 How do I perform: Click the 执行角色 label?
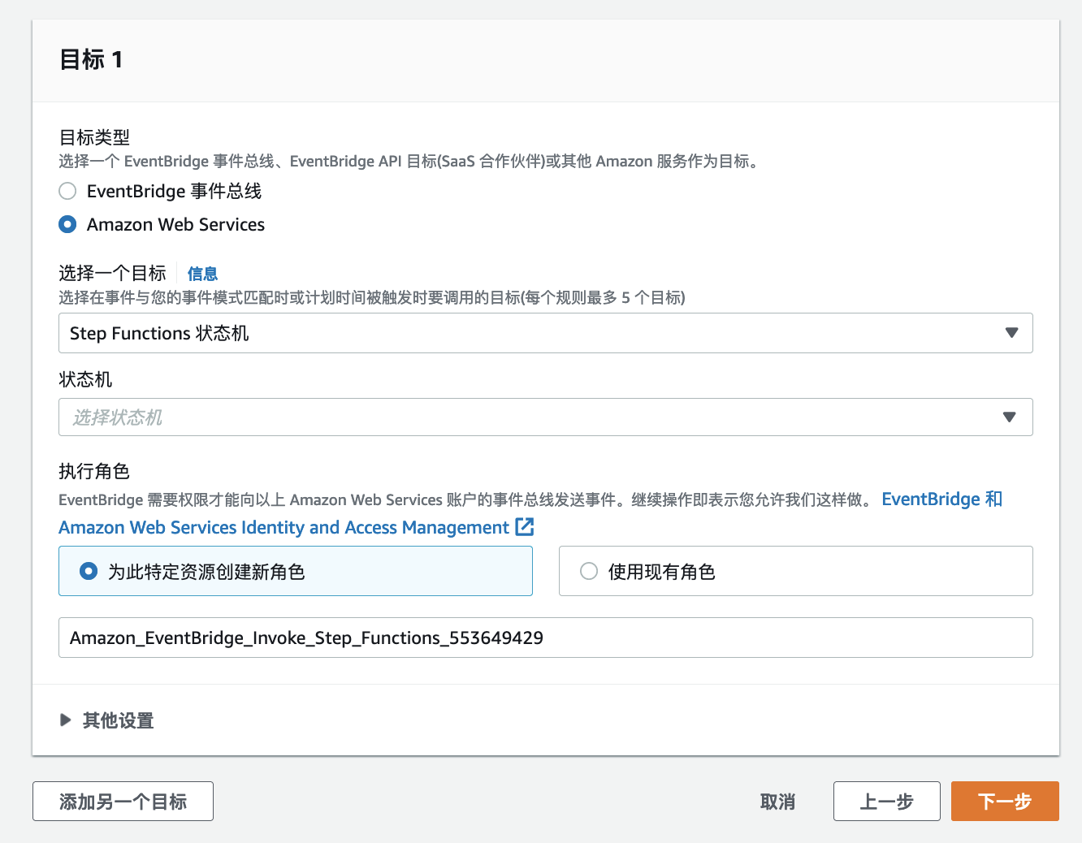coord(94,471)
